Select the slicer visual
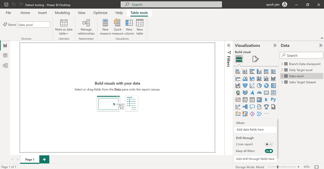Screen dimensions: 324x169 [245, 100]
